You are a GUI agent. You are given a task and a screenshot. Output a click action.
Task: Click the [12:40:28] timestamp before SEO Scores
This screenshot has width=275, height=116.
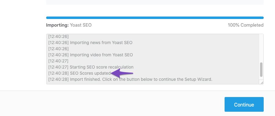coord(58,73)
